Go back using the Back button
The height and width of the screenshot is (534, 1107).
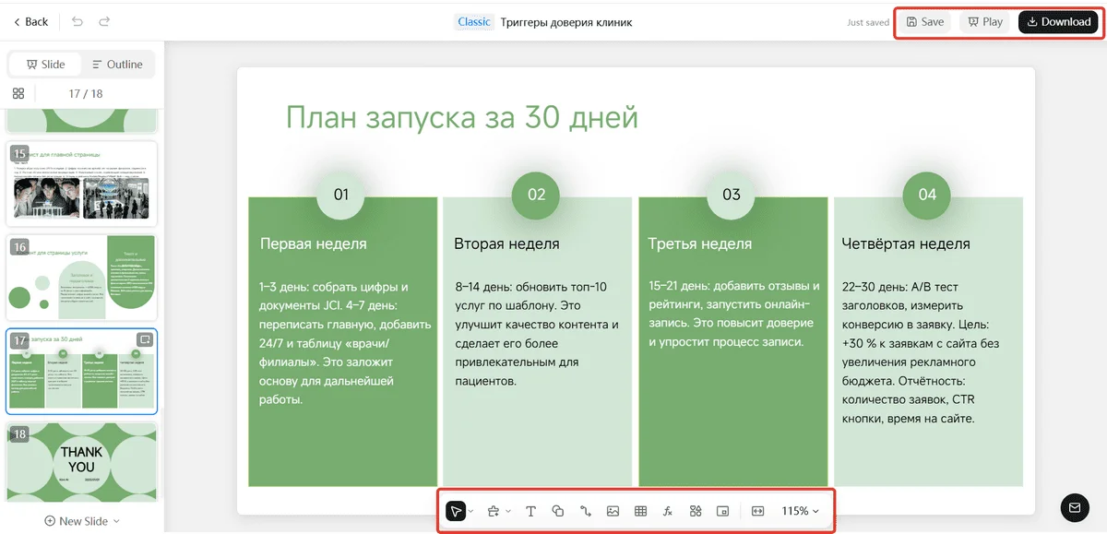click(x=30, y=21)
